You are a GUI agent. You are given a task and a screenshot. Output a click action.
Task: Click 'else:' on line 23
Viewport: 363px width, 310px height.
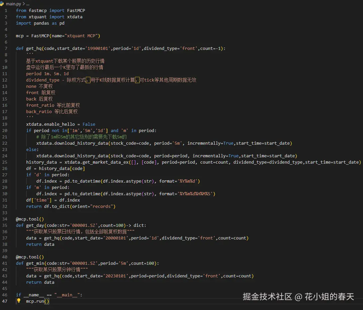(x=33, y=149)
